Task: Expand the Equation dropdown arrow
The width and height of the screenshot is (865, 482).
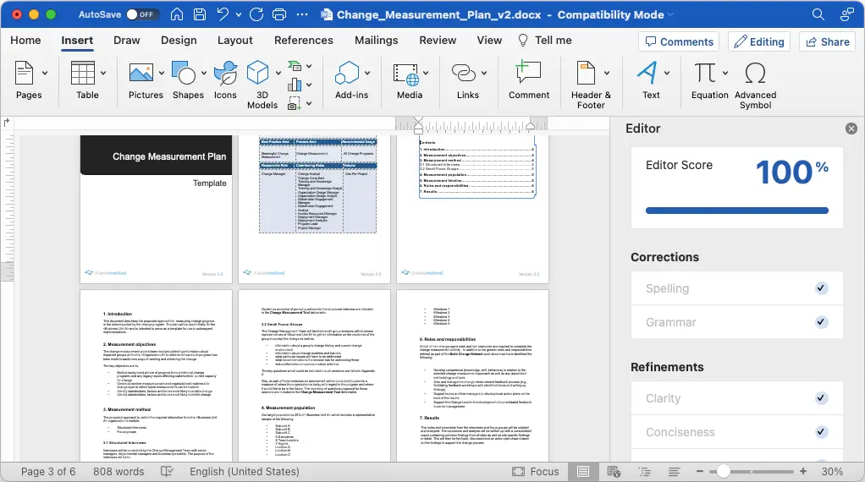Action: (725, 73)
